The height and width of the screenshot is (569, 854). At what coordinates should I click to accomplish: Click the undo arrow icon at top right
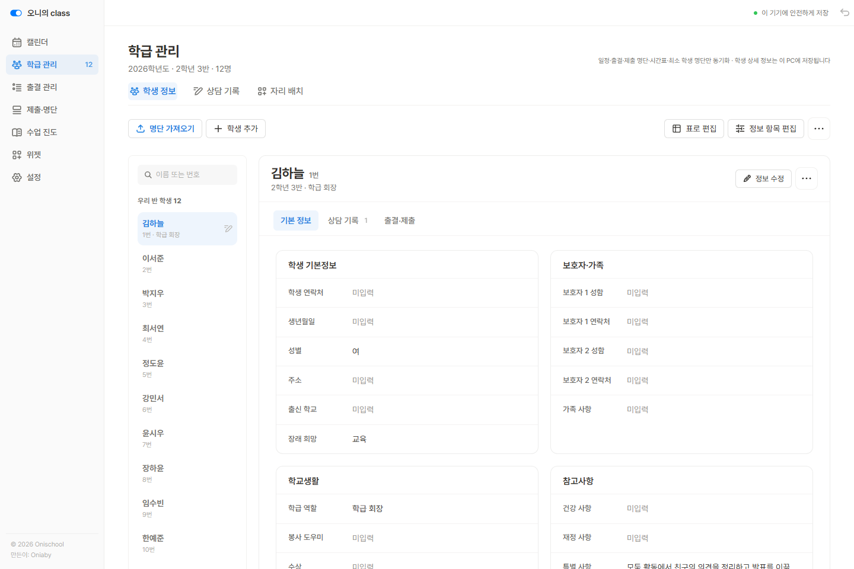pos(845,12)
